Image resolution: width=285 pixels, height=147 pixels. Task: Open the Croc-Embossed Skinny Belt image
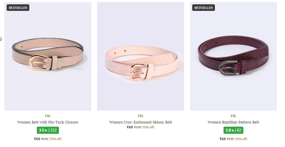click(x=140, y=56)
